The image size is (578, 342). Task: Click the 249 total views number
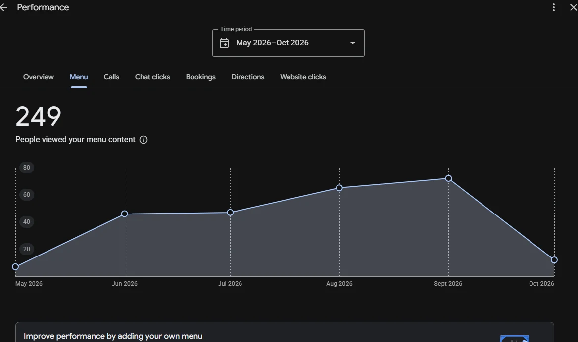pyautogui.click(x=38, y=116)
